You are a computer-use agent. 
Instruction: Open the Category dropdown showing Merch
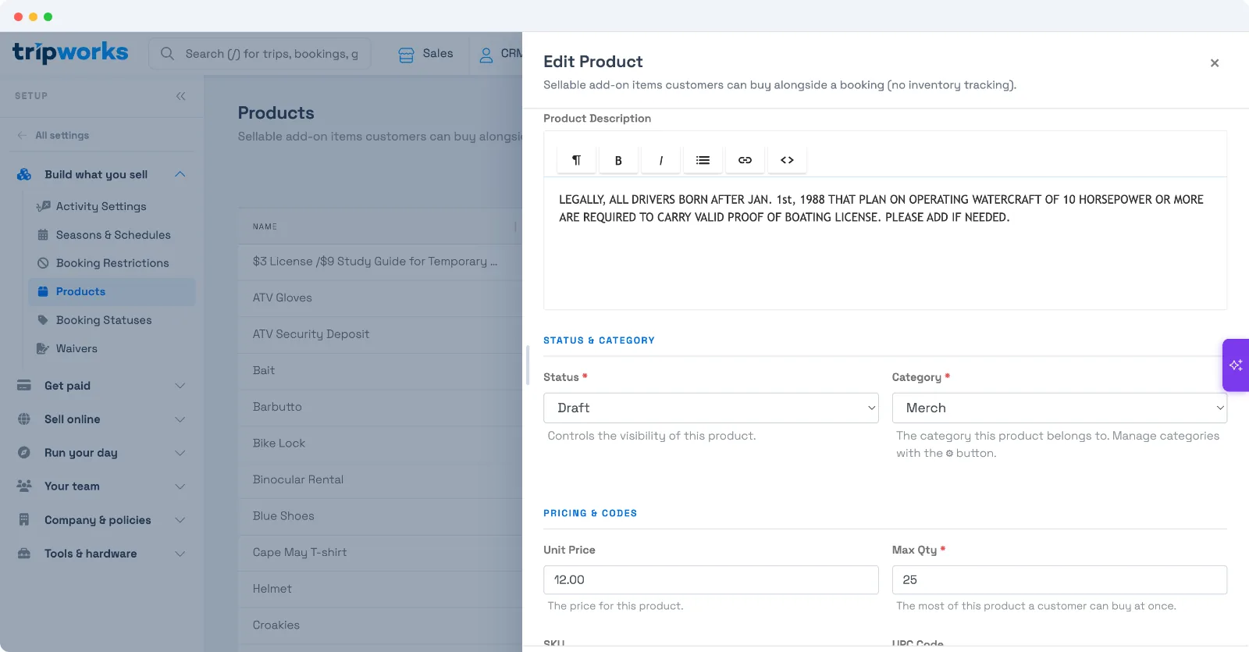click(1059, 408)
